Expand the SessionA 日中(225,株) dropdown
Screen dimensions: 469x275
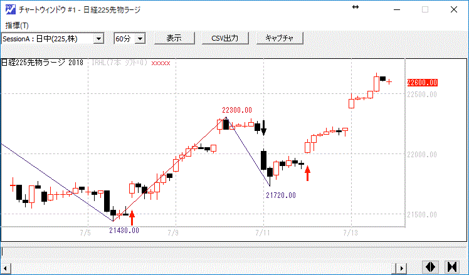click(x=98, y=39)
